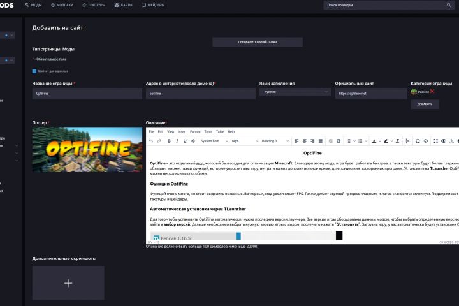This screenshot has height=306, width=459.
Task: Go to Модпаки section in top navigation
Action: [62, 5]
